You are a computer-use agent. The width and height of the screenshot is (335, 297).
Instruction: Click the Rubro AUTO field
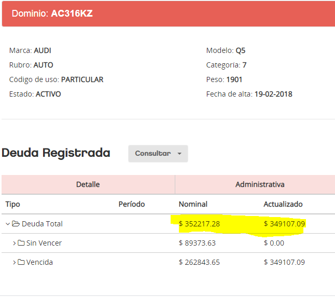(x=31, y=65)
